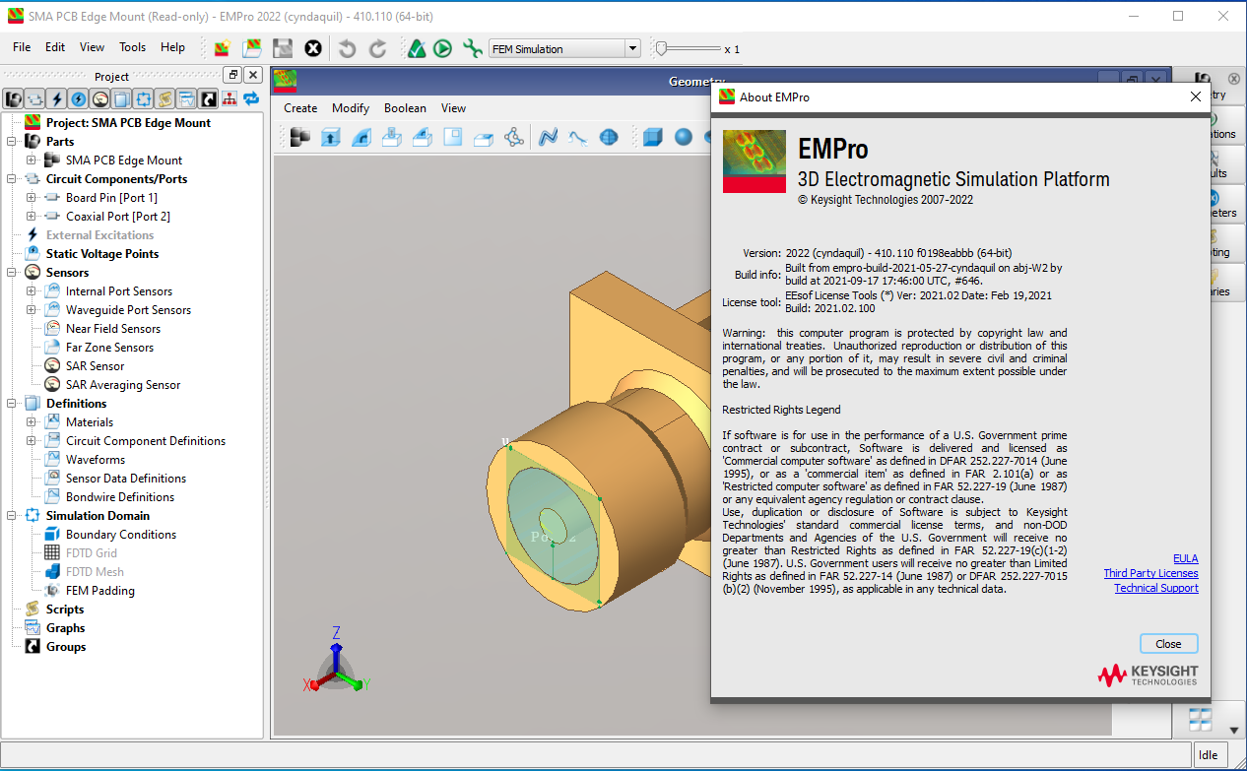This screenshot has width=1247, height=771.
Task: Open the FEM Simulation dropdown
Action: point(564,48)
